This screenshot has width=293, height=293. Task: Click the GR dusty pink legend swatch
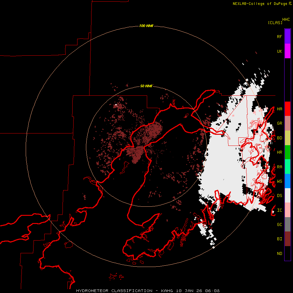[x=287, y=123]
